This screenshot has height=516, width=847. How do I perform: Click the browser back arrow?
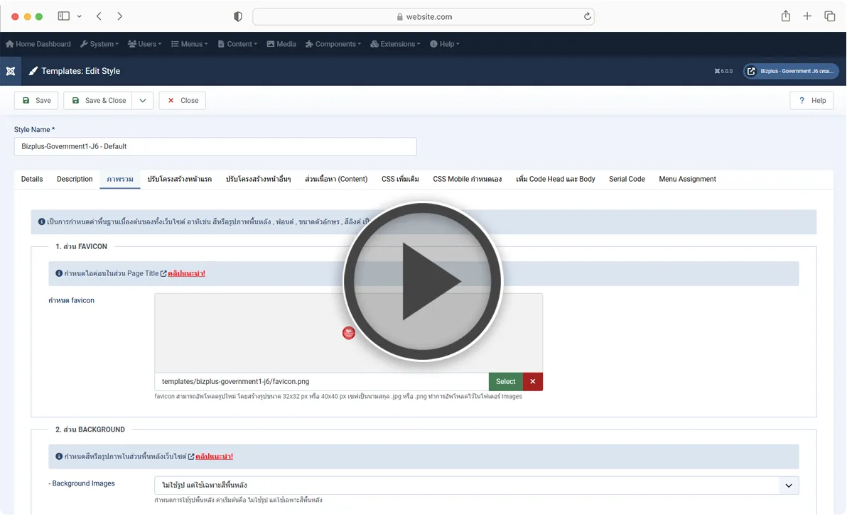point(99,16)
